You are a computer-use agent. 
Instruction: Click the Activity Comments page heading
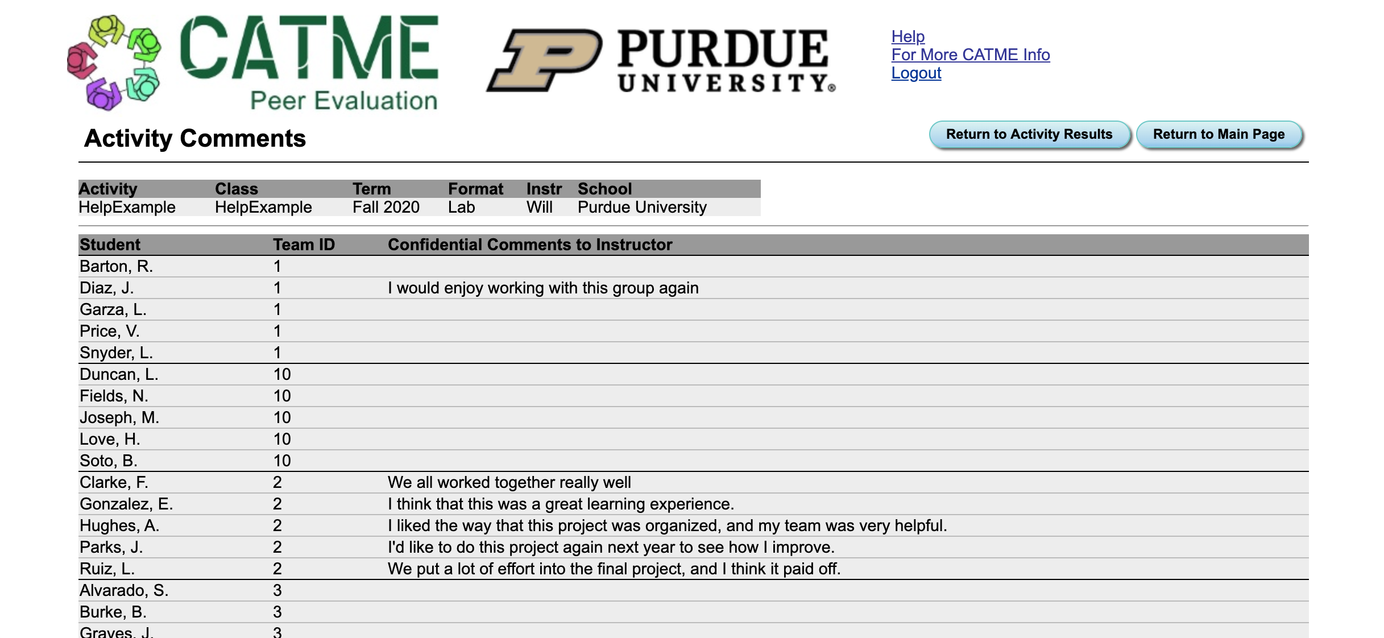(195, 138)
